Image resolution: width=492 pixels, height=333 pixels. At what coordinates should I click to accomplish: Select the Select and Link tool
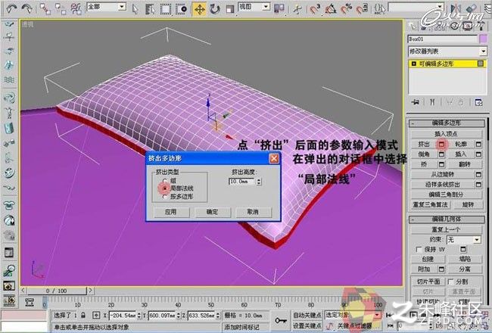click(45, 9)
